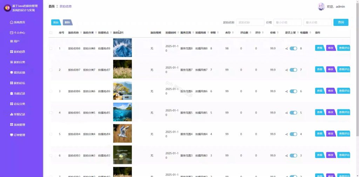Open the admin avatar icon
This screenshot has height=177, width=359.
click(x=321, y=7)
